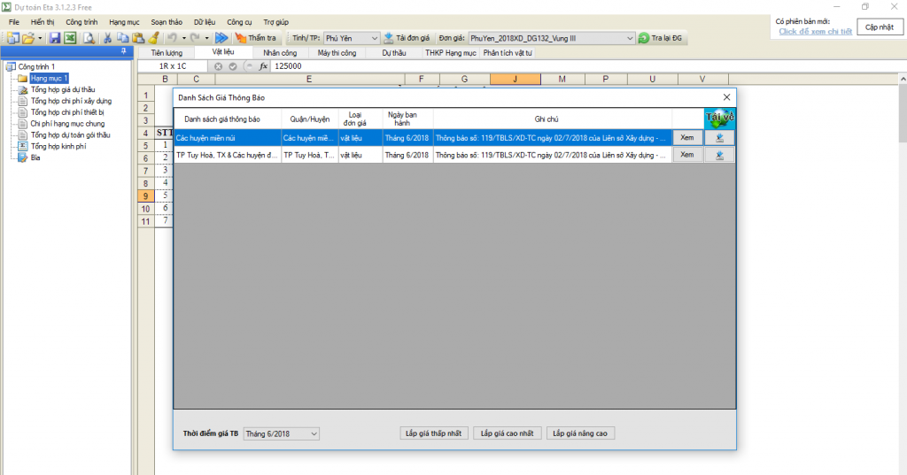This screenshot has width=907, height=475.
Task: Click the Excel export icon
Action: (x=69, y=38)
